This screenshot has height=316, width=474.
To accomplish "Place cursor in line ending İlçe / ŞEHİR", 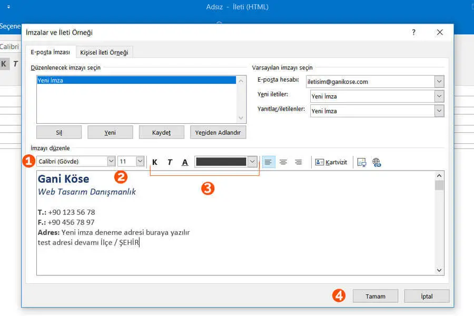I will click(x=88, y=242).
